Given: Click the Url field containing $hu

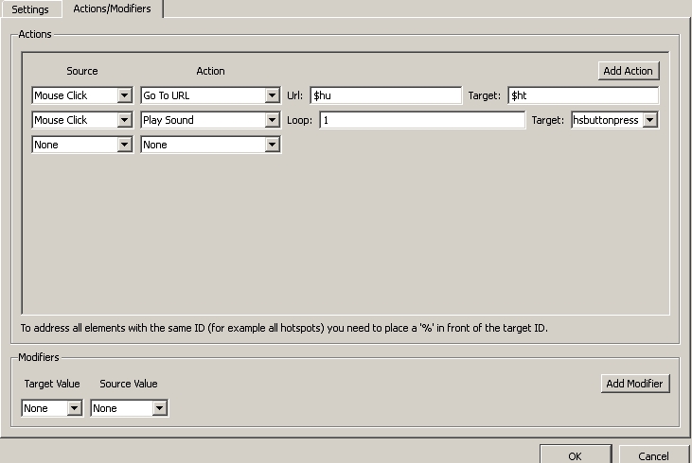Looking at the screenshot, I should click(384, 95).
